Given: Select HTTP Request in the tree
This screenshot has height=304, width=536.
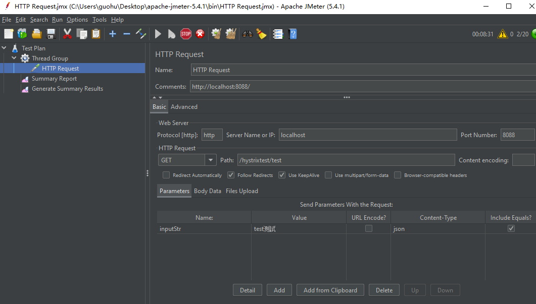Looking at the screenshot, I should pos(60,68).
